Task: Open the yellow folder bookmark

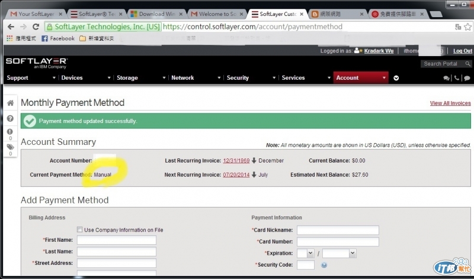Action: [97, 38]
